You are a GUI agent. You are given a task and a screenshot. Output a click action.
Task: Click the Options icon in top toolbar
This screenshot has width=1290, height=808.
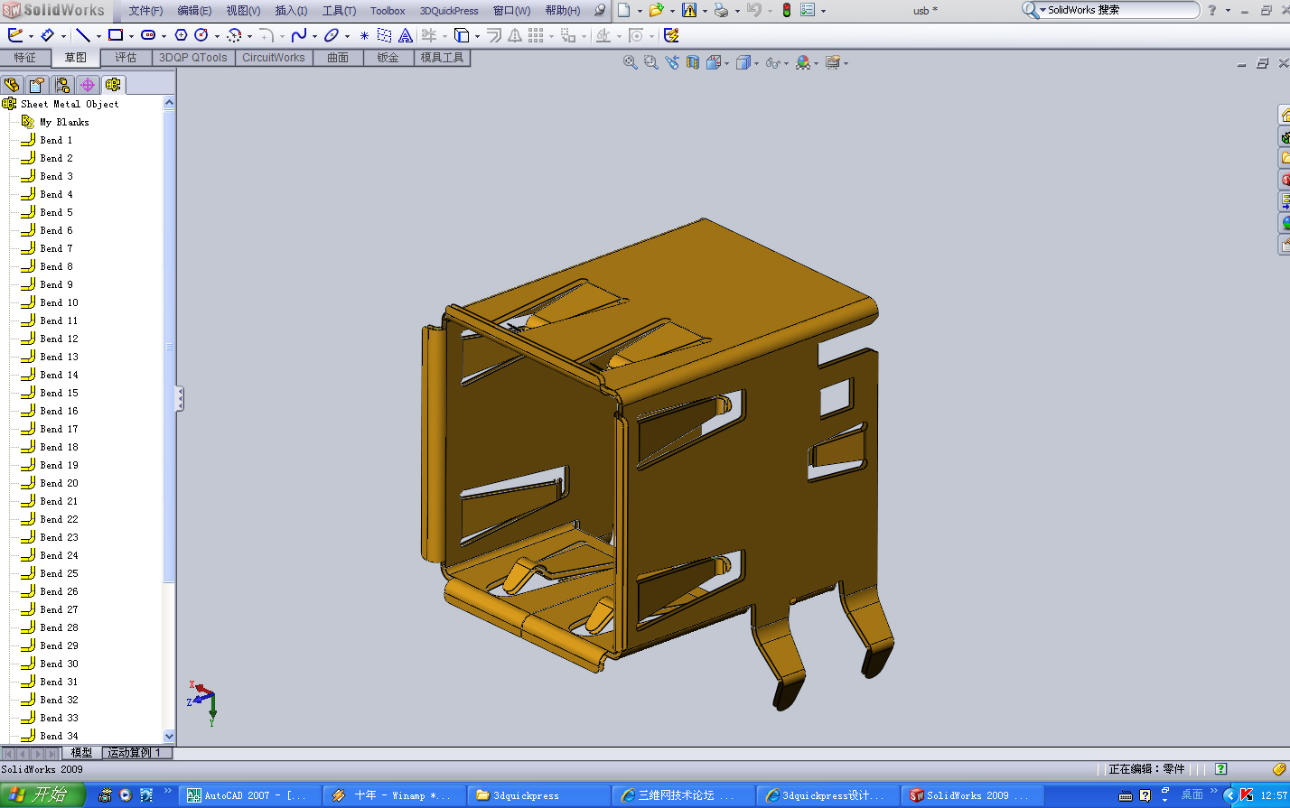tap(807, 10)
